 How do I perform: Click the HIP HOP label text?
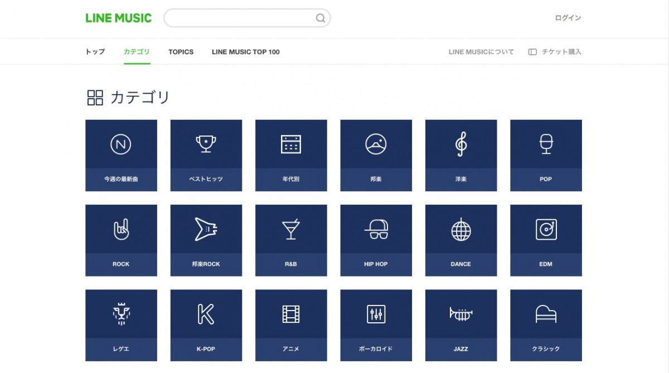coord(376,264)
